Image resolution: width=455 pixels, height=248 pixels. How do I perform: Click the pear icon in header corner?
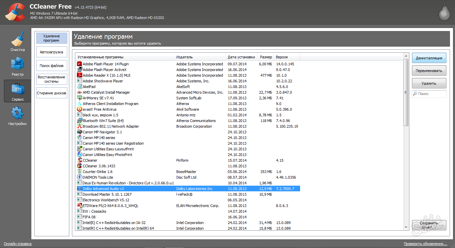[x=445, y=12]
